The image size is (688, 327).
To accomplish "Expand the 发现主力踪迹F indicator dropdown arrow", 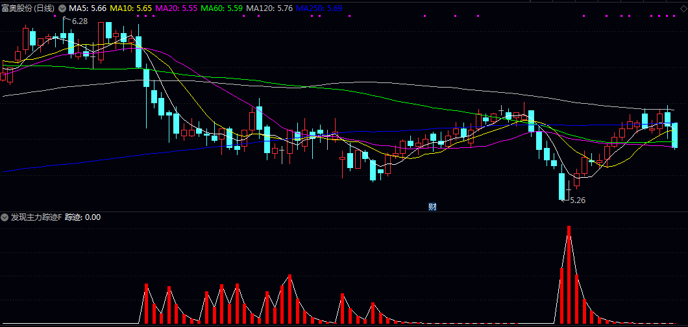I will click(6, 217).
